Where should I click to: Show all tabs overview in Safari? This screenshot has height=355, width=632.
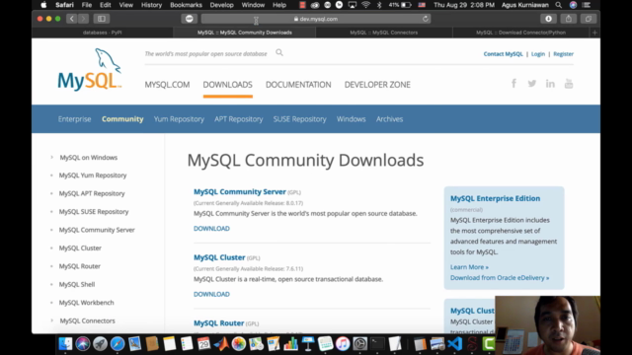(589, 19)
